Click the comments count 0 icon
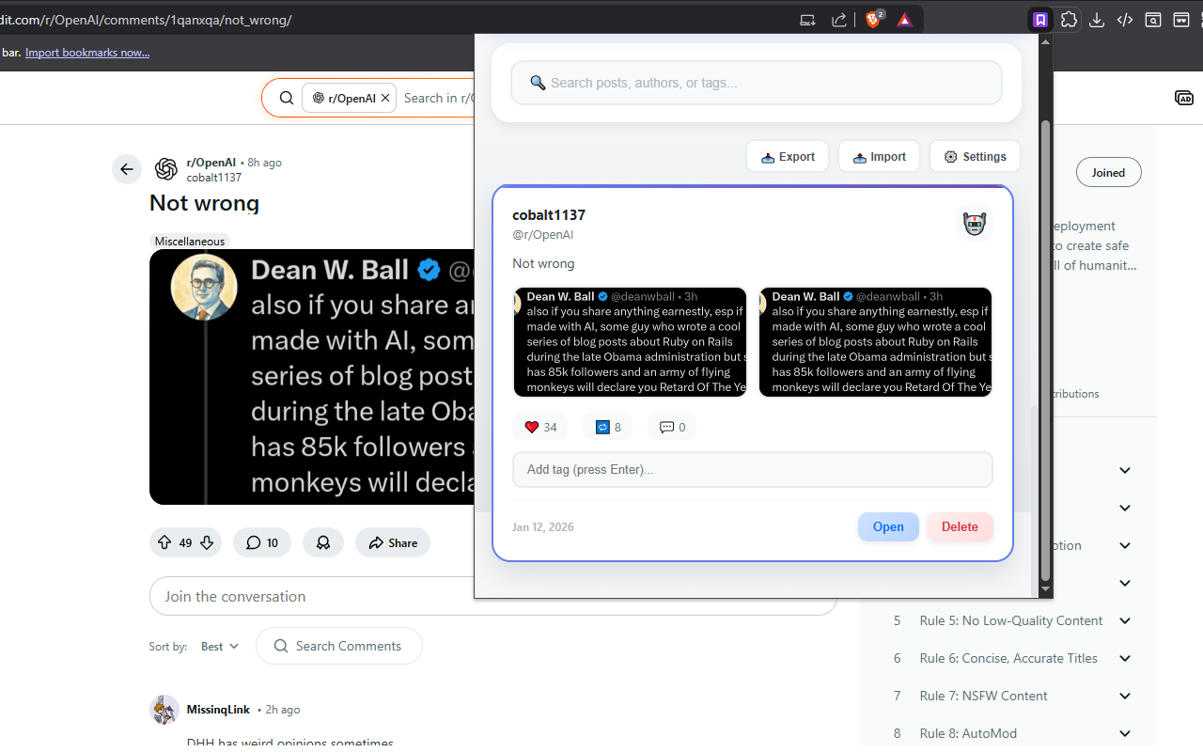Screen dimensions: 1203x752 coord(672,427)
